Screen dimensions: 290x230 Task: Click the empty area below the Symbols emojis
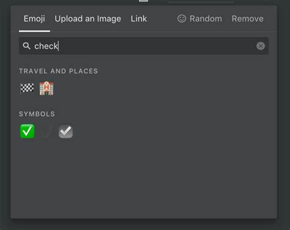coord(144,179)
